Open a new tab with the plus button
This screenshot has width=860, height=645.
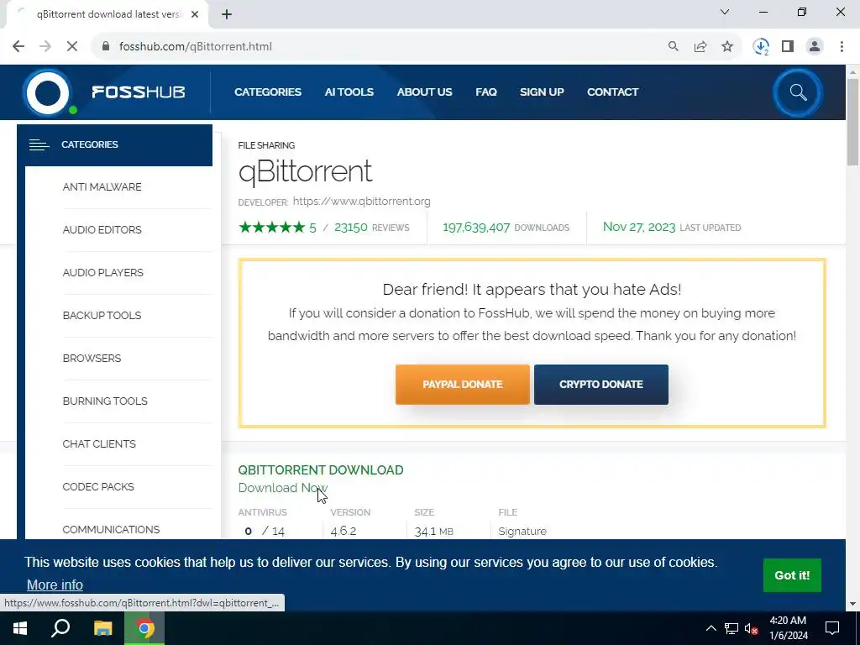(x=227, y=14)
